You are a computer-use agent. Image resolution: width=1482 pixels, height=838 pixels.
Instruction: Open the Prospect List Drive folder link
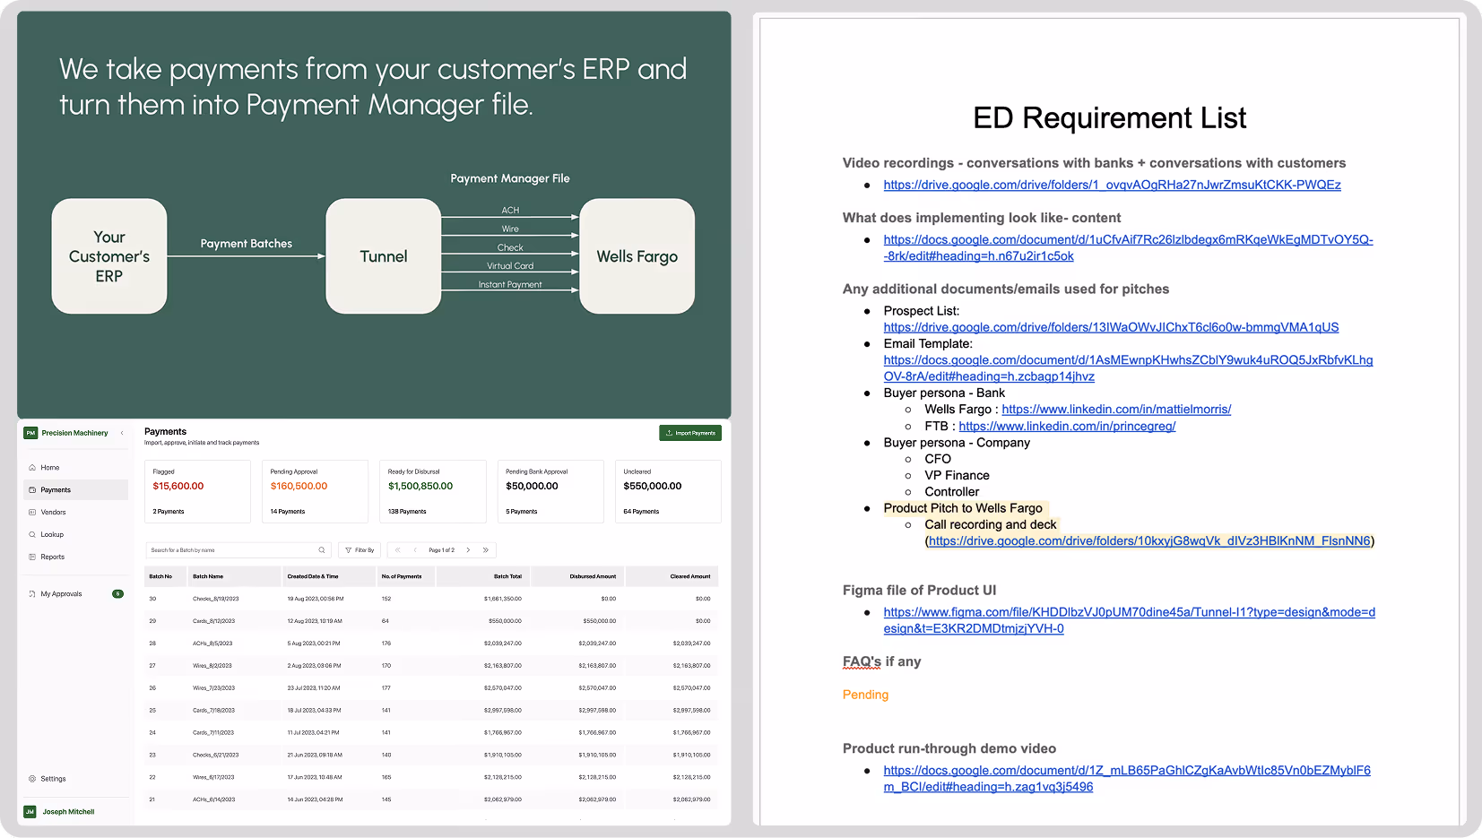tap(1110, 326)
